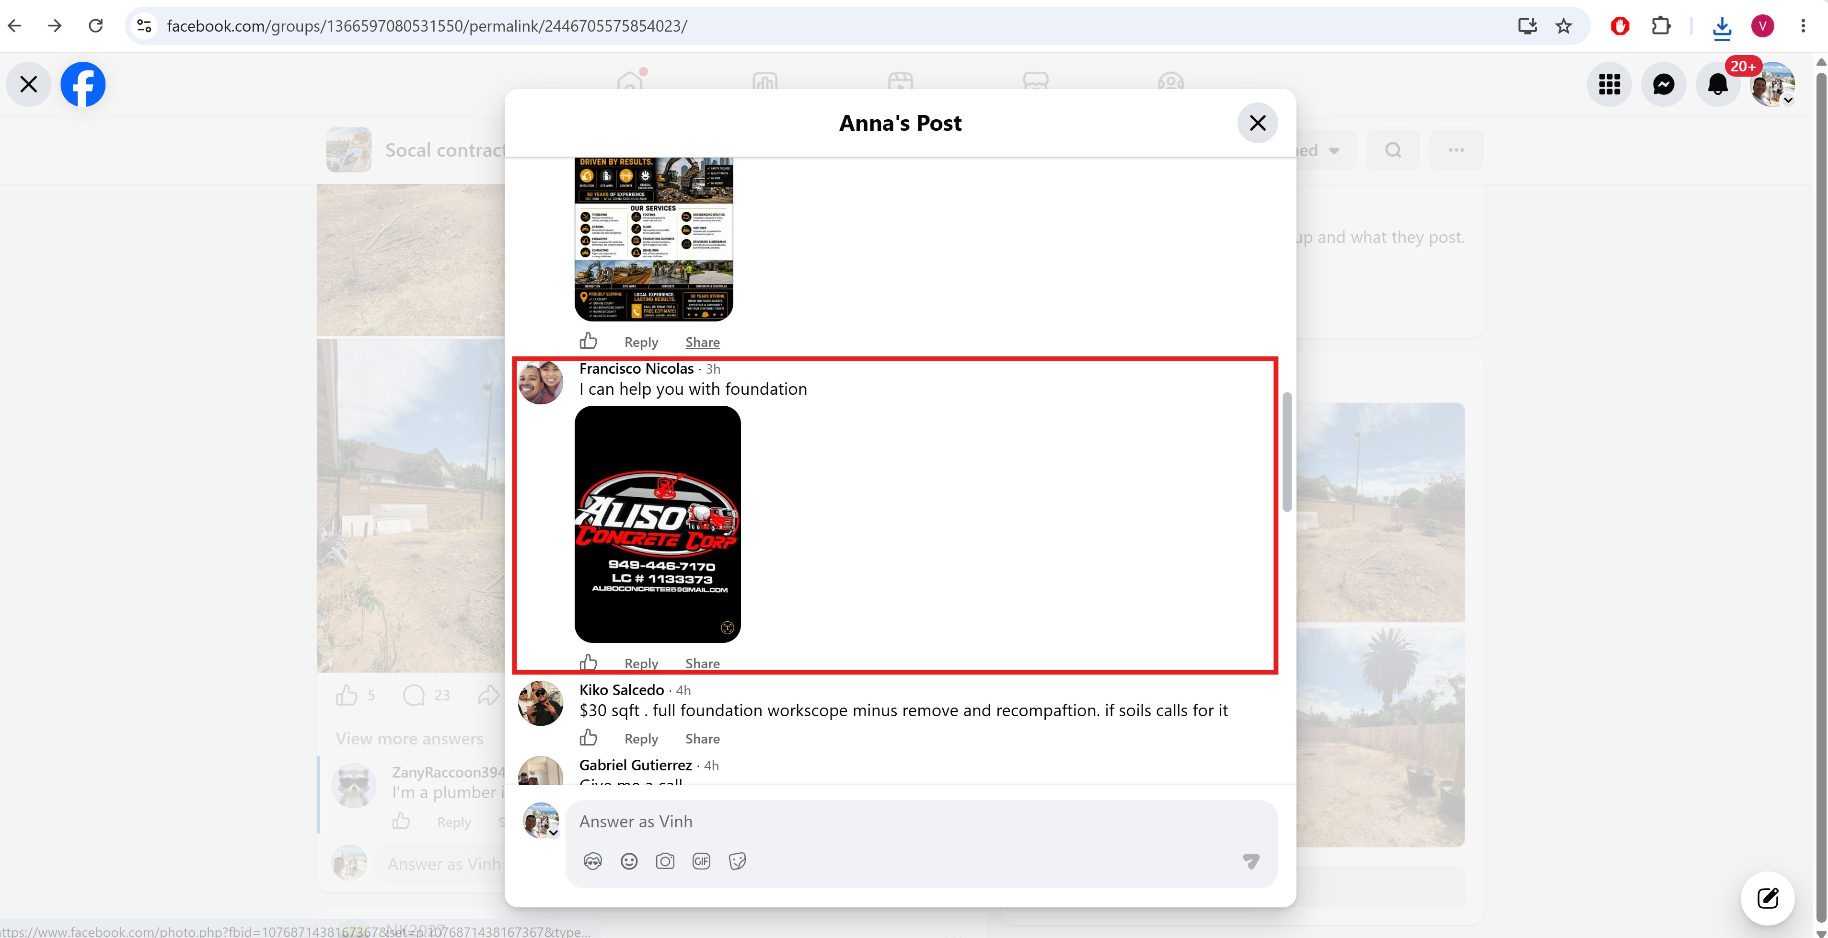Show Chrome downloads
1828x938 pixels.
[1722, 27]
